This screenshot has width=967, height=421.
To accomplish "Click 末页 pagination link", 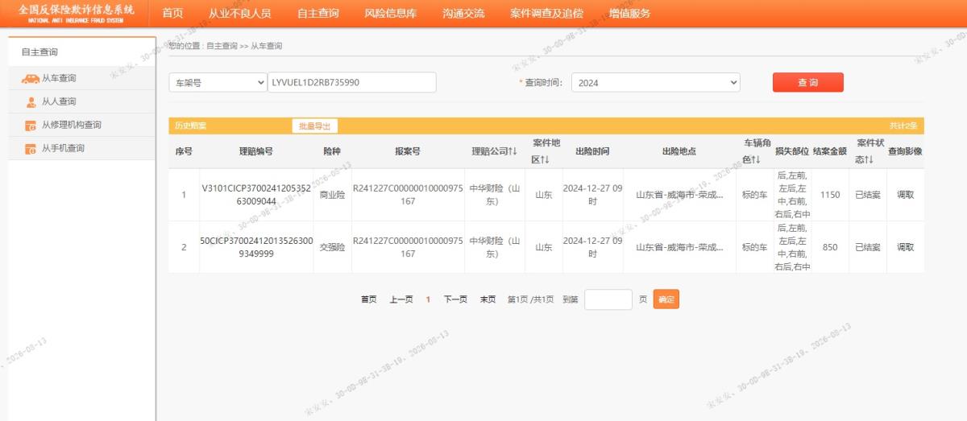I will (x=488, y=299).
